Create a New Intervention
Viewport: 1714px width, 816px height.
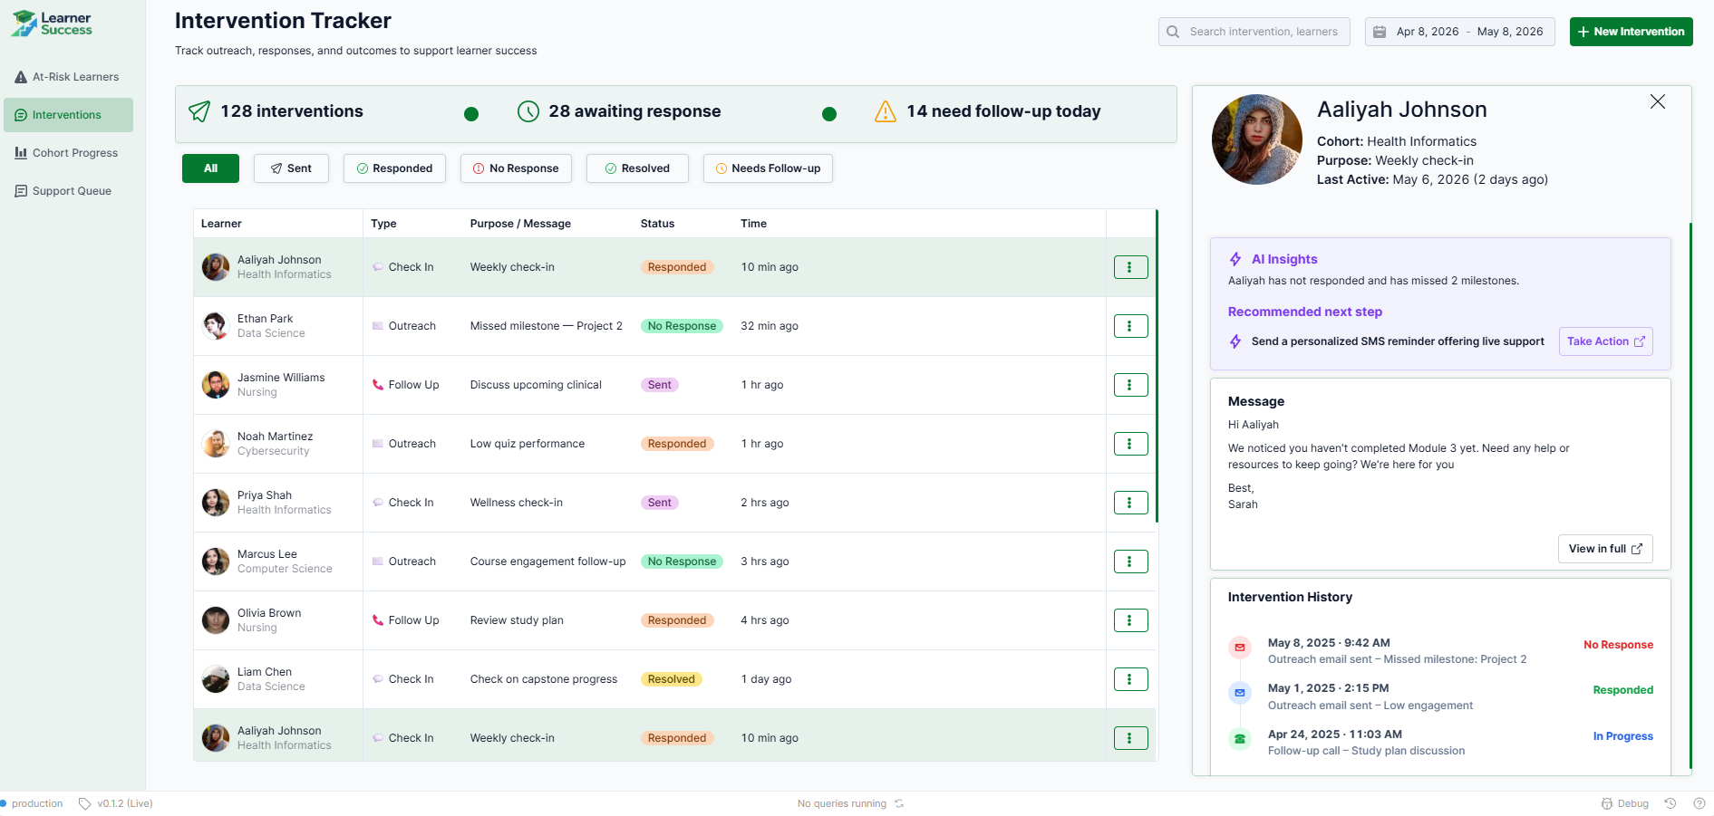coord(1631,32)
